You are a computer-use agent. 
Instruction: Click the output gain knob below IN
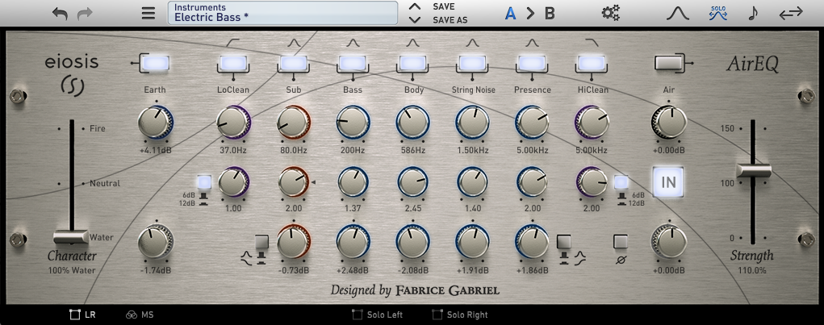point(669,241)
